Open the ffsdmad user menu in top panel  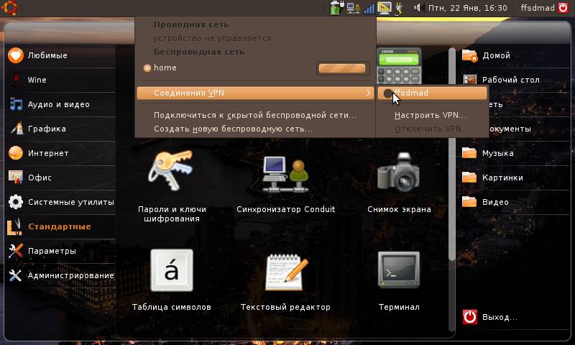(545, 8)
